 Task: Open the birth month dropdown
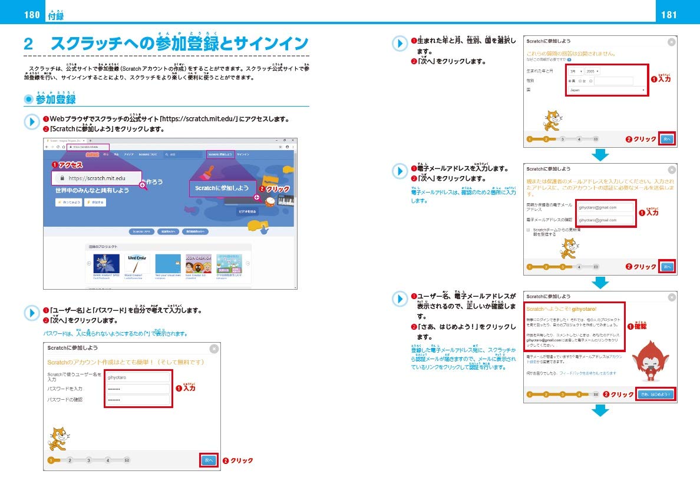pos(575,71)
